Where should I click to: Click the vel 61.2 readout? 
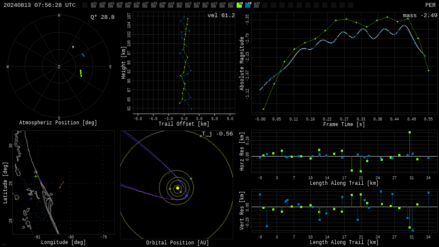pos(221,15)
